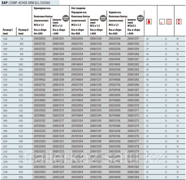Image resolution: width=186 pixels, height=180 pixels.
Task: Select part number 20061277
Action: pos(133,141)
